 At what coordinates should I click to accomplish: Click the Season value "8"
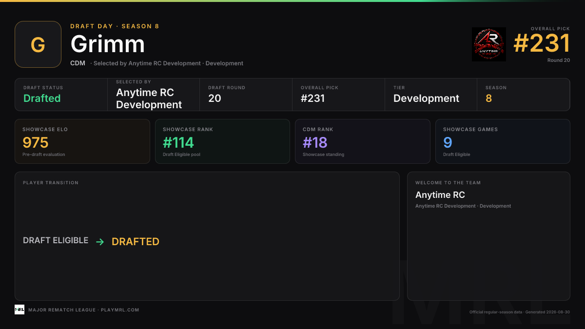(x=488, y=98)
